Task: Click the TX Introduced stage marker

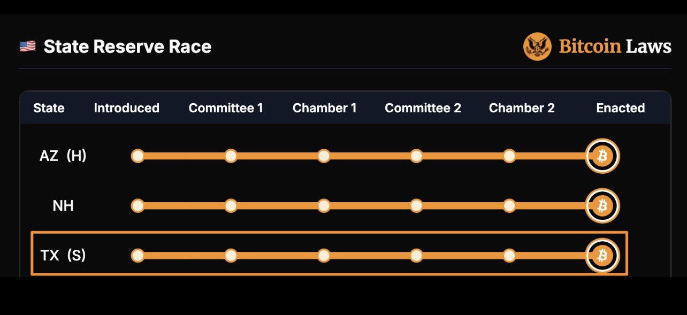Action: click(x=138, y=256)
